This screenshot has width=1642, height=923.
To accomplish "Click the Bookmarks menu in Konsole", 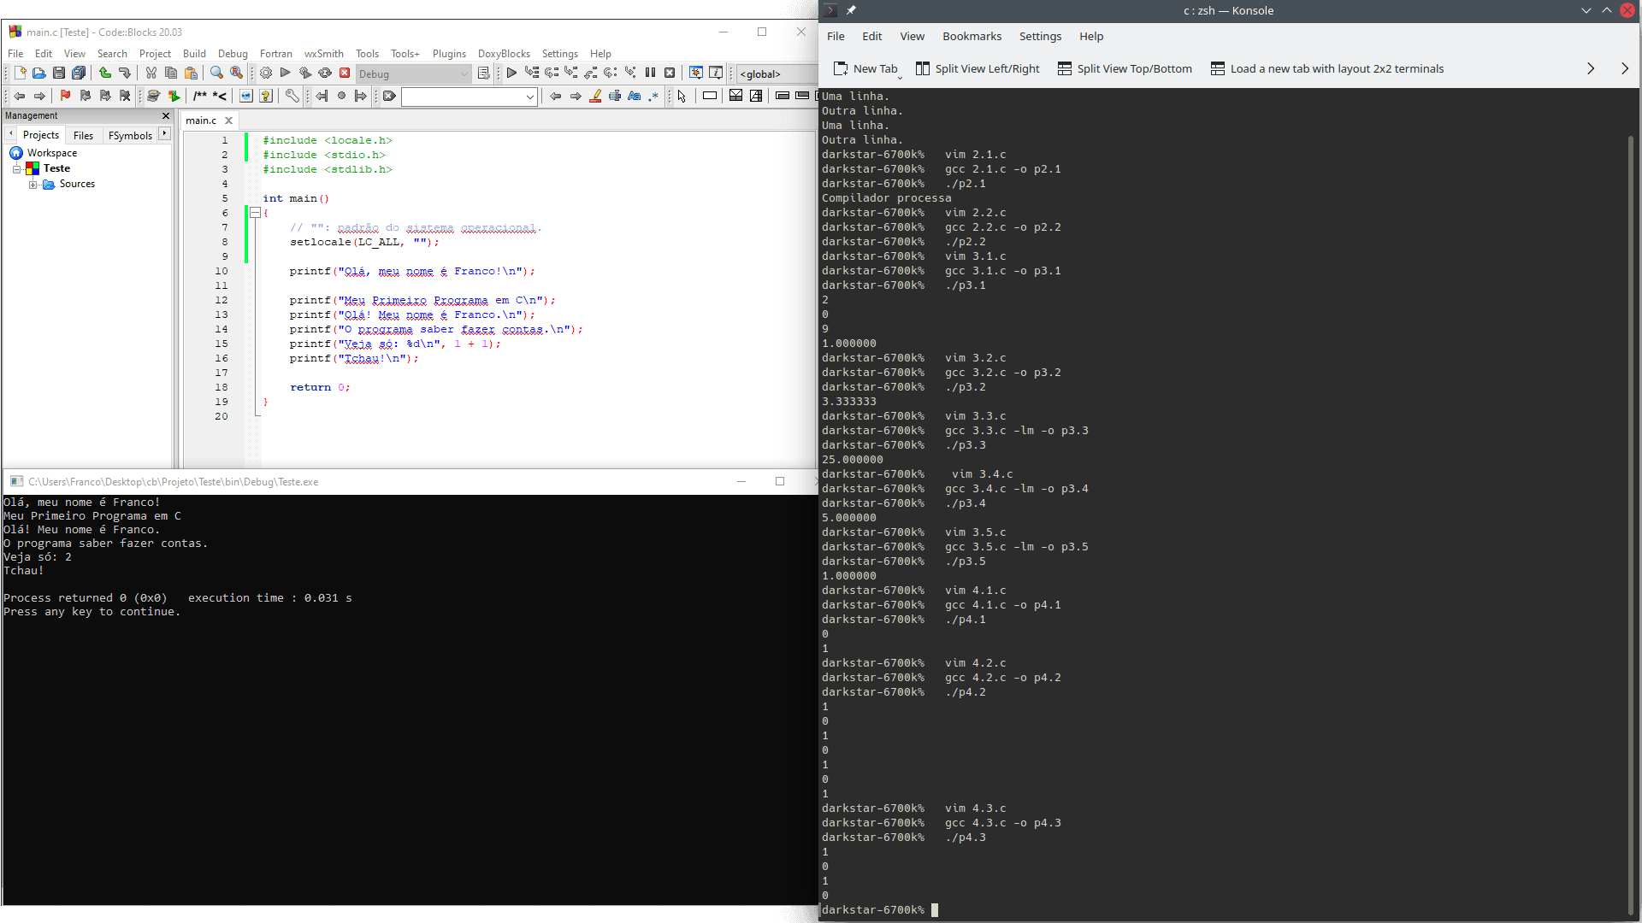I will click(x=972, y=36).
